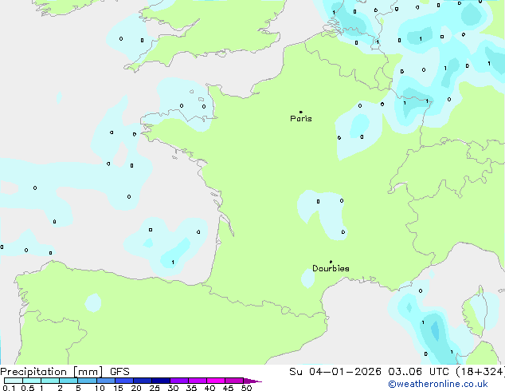The image size is (505, 391).
Task: Click the 'Su 04-01-2026 03..06 UTC' timestamp
Action: (369, 372)
